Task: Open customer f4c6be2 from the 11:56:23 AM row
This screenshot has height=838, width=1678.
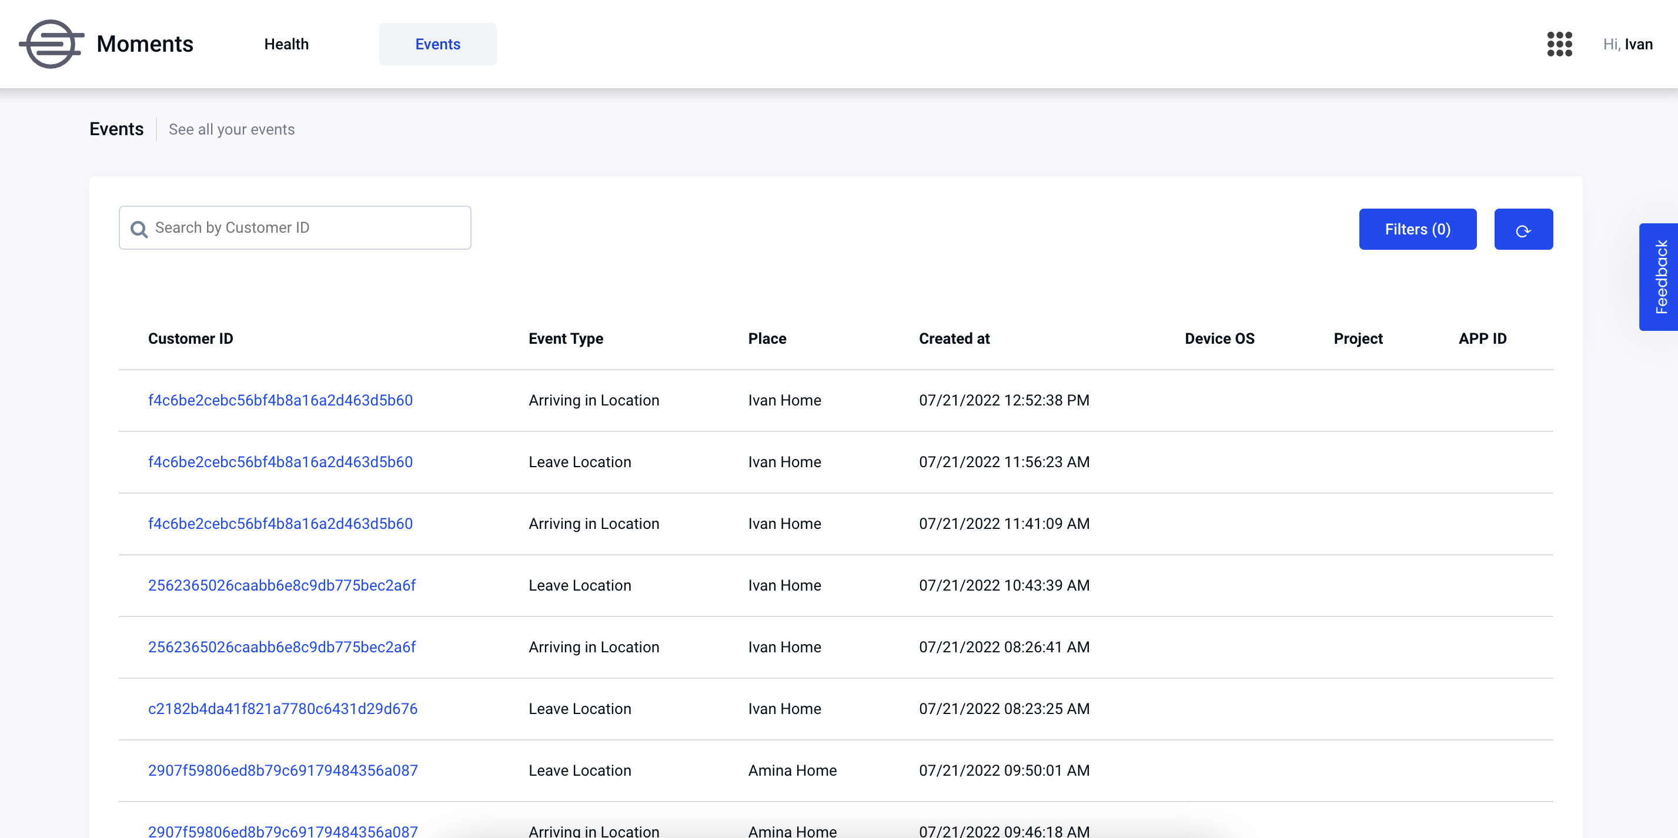Action: 280,462
